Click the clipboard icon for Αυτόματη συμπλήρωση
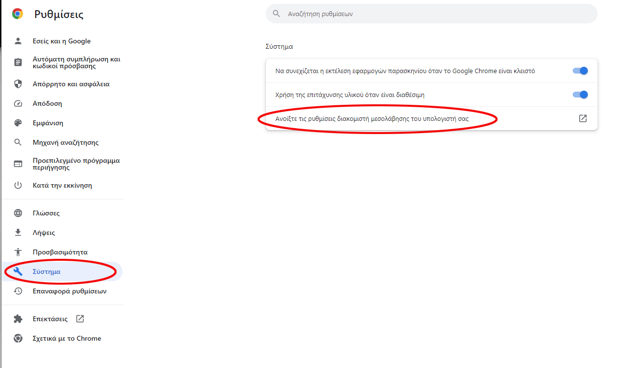Screen dimensions: 620x368 [18, 62]
